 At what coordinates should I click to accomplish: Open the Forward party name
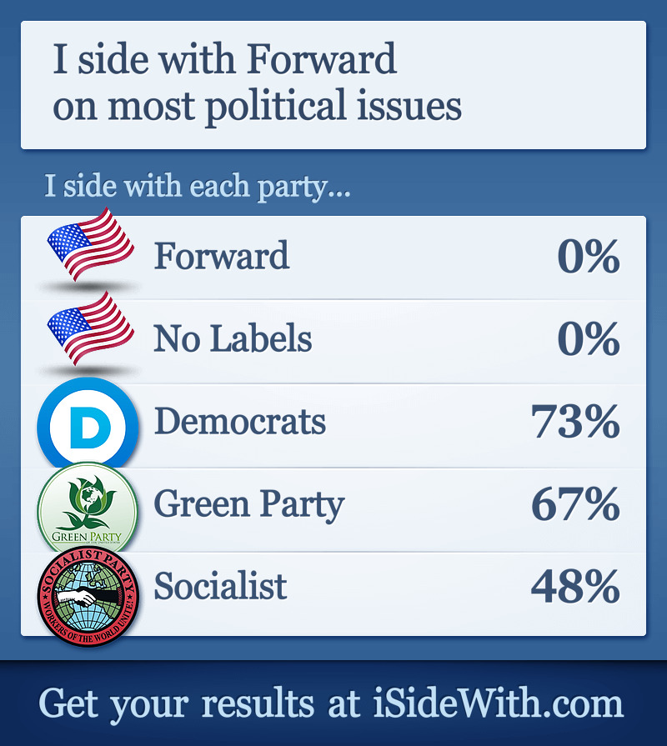click(x=222, y=256)
